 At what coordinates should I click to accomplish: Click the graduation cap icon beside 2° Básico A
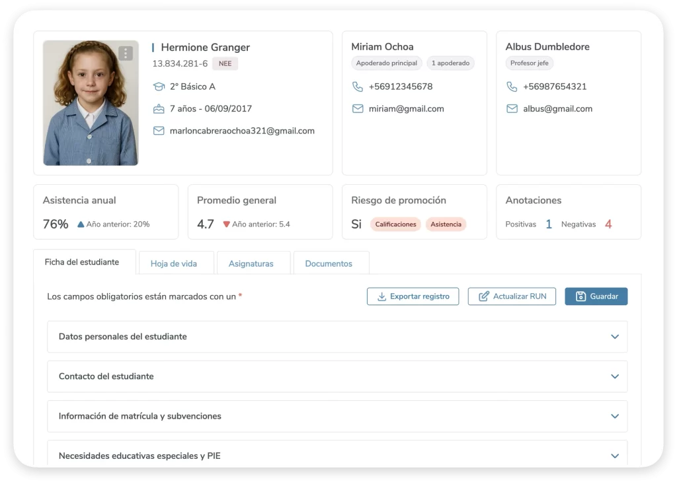pos(159,86)
